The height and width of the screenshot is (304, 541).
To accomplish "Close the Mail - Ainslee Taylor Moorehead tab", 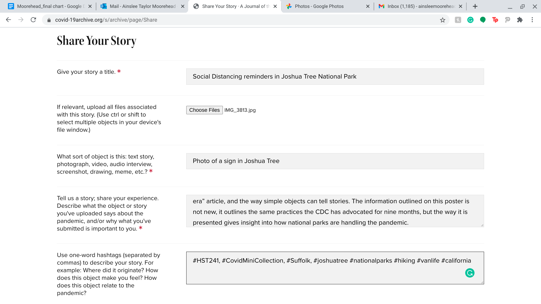I will [x=183, y=6].
